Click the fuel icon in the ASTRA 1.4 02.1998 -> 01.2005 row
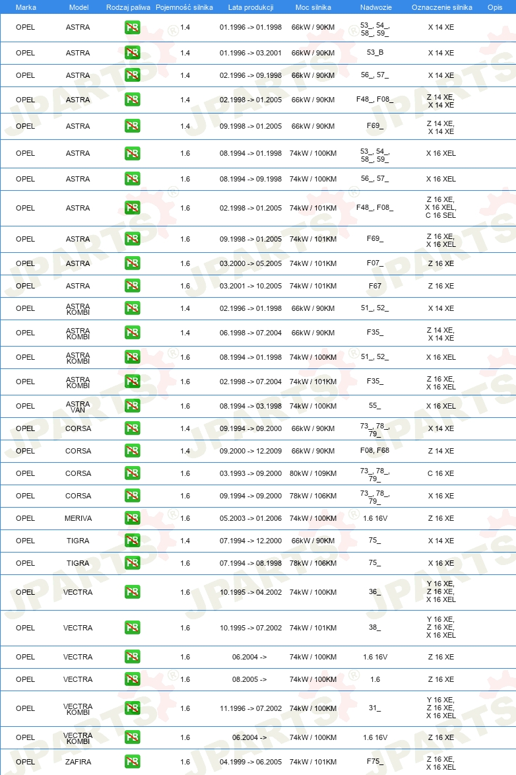Screen dimensions: 516x775 point(132,99)
